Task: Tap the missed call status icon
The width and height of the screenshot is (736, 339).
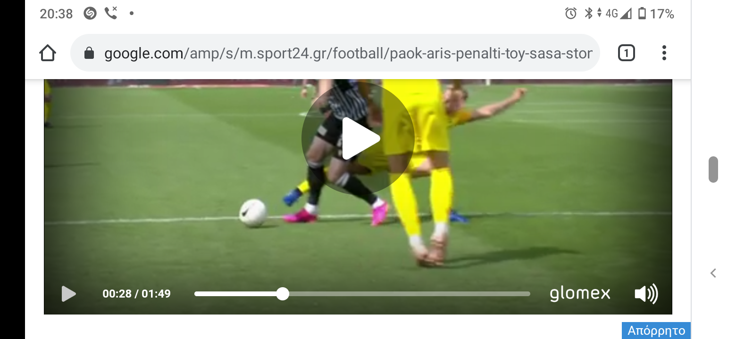Action: pos(111,14)
